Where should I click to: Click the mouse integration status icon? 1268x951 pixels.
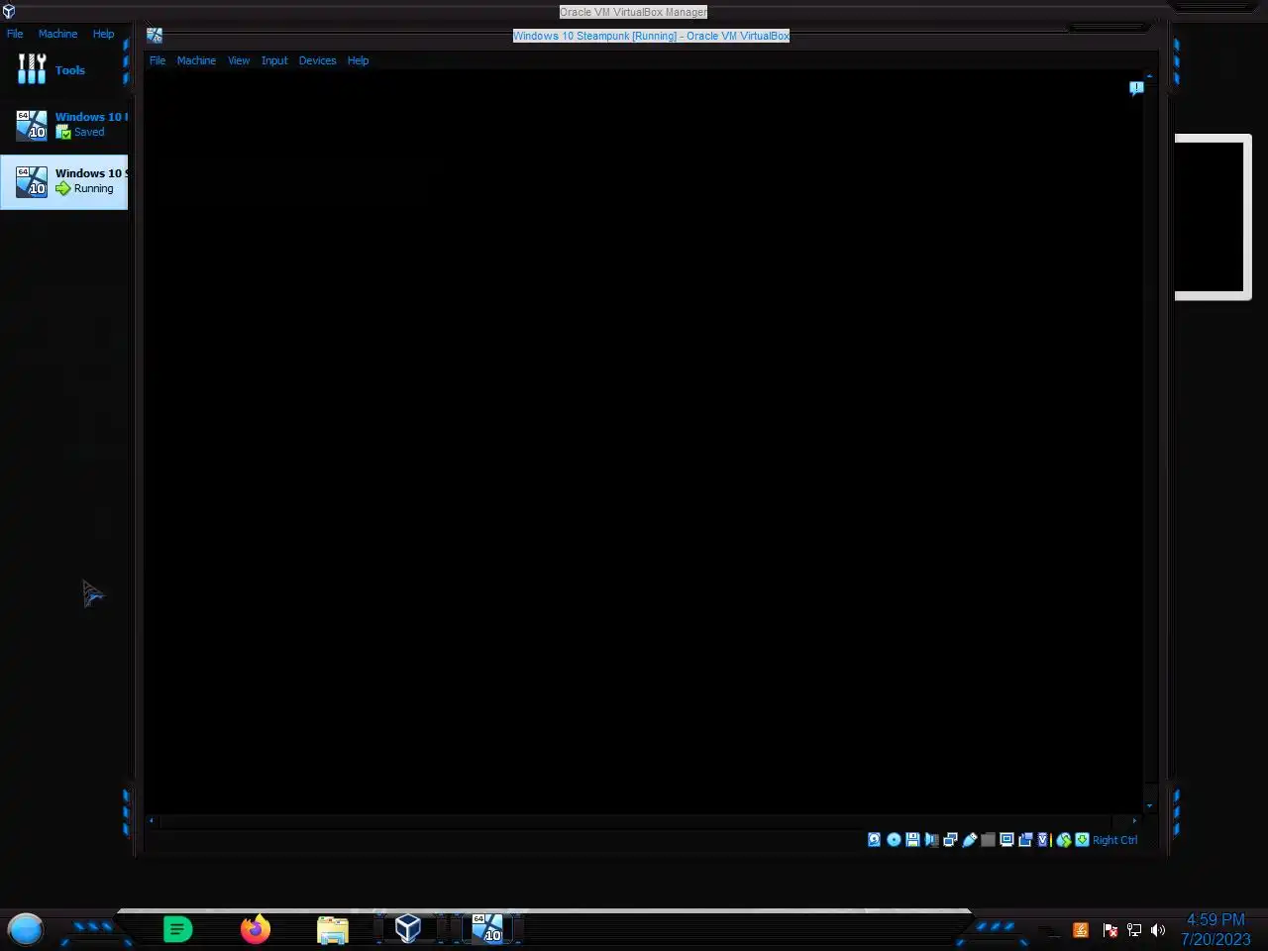click(x=1064, y=840)
